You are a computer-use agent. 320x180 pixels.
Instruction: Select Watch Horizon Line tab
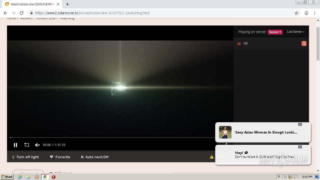point(32,4)
